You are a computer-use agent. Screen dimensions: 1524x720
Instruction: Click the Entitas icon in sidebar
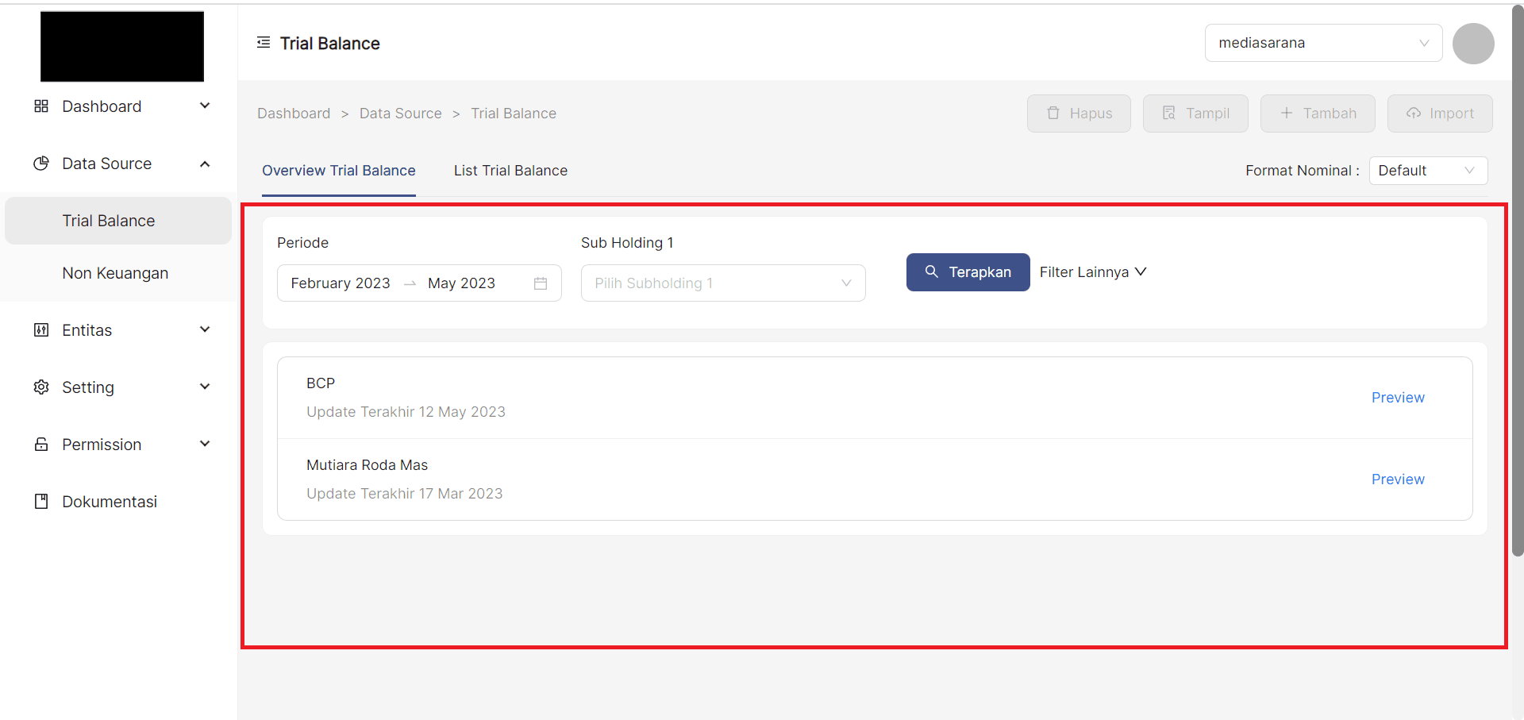coord(41,330)
